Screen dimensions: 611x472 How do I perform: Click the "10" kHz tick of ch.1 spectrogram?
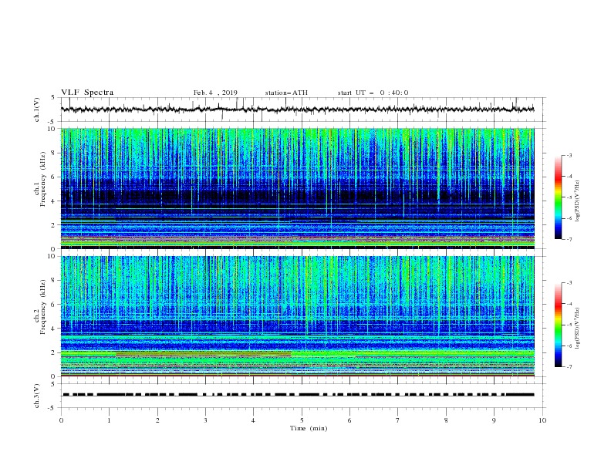[53, 129]
